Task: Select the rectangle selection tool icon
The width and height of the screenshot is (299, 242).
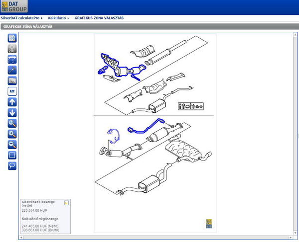Action: click(x=12, y=155)
